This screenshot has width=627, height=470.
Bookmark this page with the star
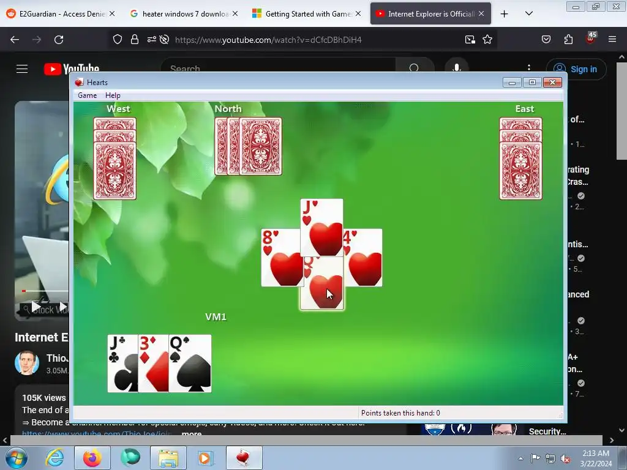487,39
